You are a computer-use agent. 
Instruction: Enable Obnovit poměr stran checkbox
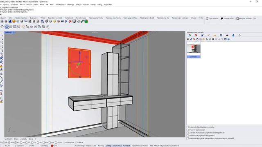click(x=187, y=130)
